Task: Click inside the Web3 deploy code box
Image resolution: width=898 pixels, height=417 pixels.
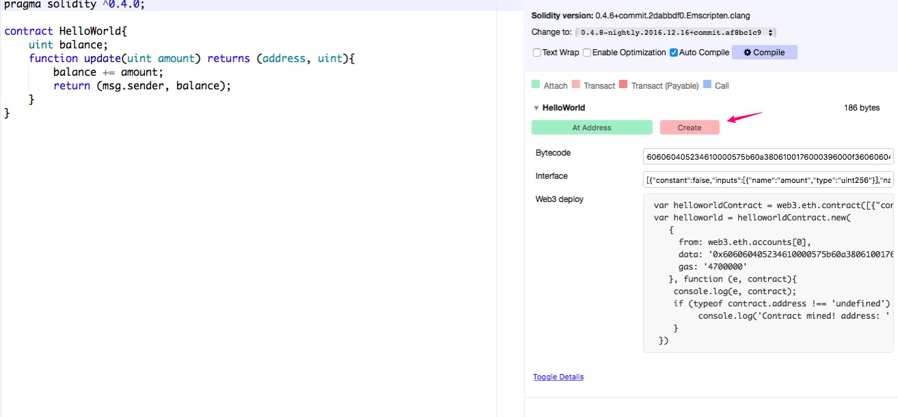Action: click(x=768, y=273)
